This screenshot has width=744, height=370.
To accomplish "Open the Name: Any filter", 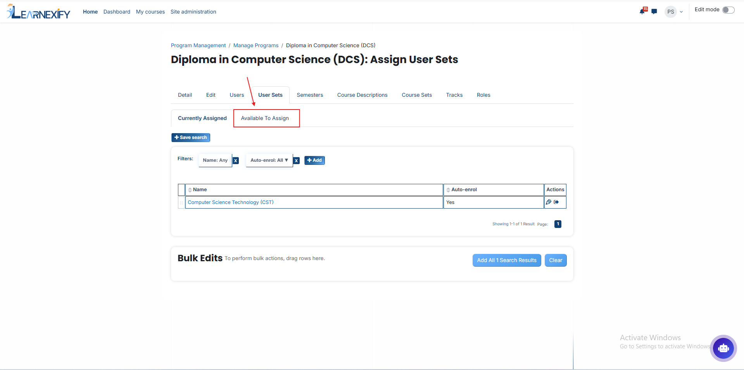I will [215, 160].
